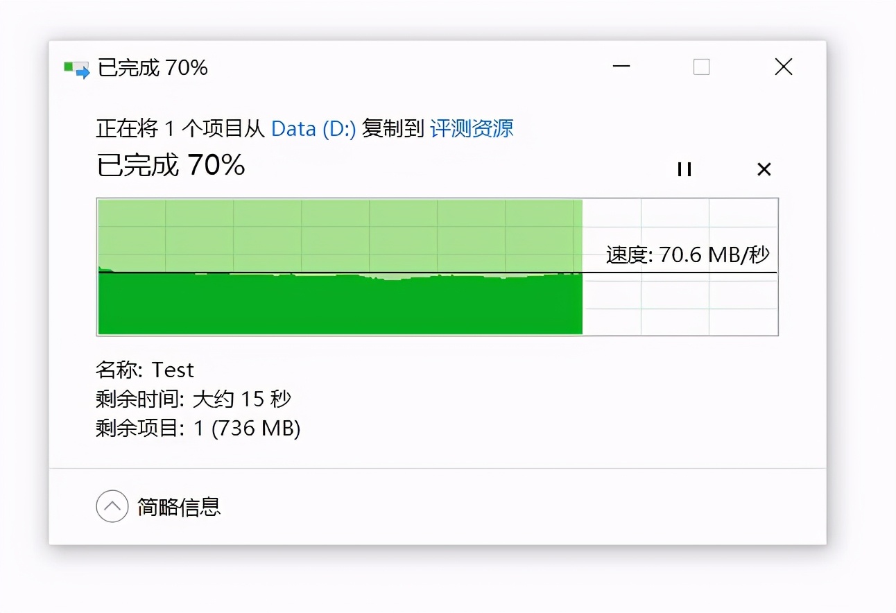Open the Data (D:) source link

(x=313, y=129)
